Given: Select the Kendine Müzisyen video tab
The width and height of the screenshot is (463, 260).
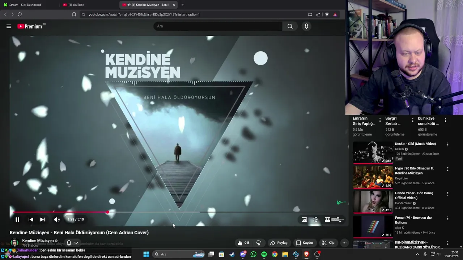Looking at the screenshot, I should pos(148,5).
